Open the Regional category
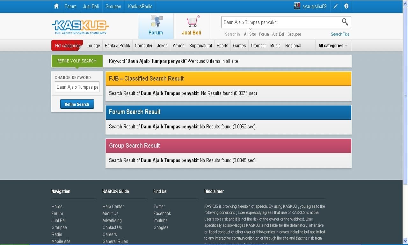Image resolution: width=408 pixels, height=245 pixels. coord(293,46)
